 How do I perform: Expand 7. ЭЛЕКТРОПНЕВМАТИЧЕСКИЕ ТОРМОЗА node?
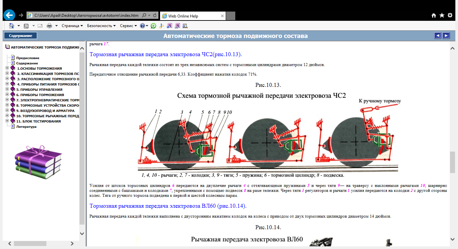[x=7, y=100]
